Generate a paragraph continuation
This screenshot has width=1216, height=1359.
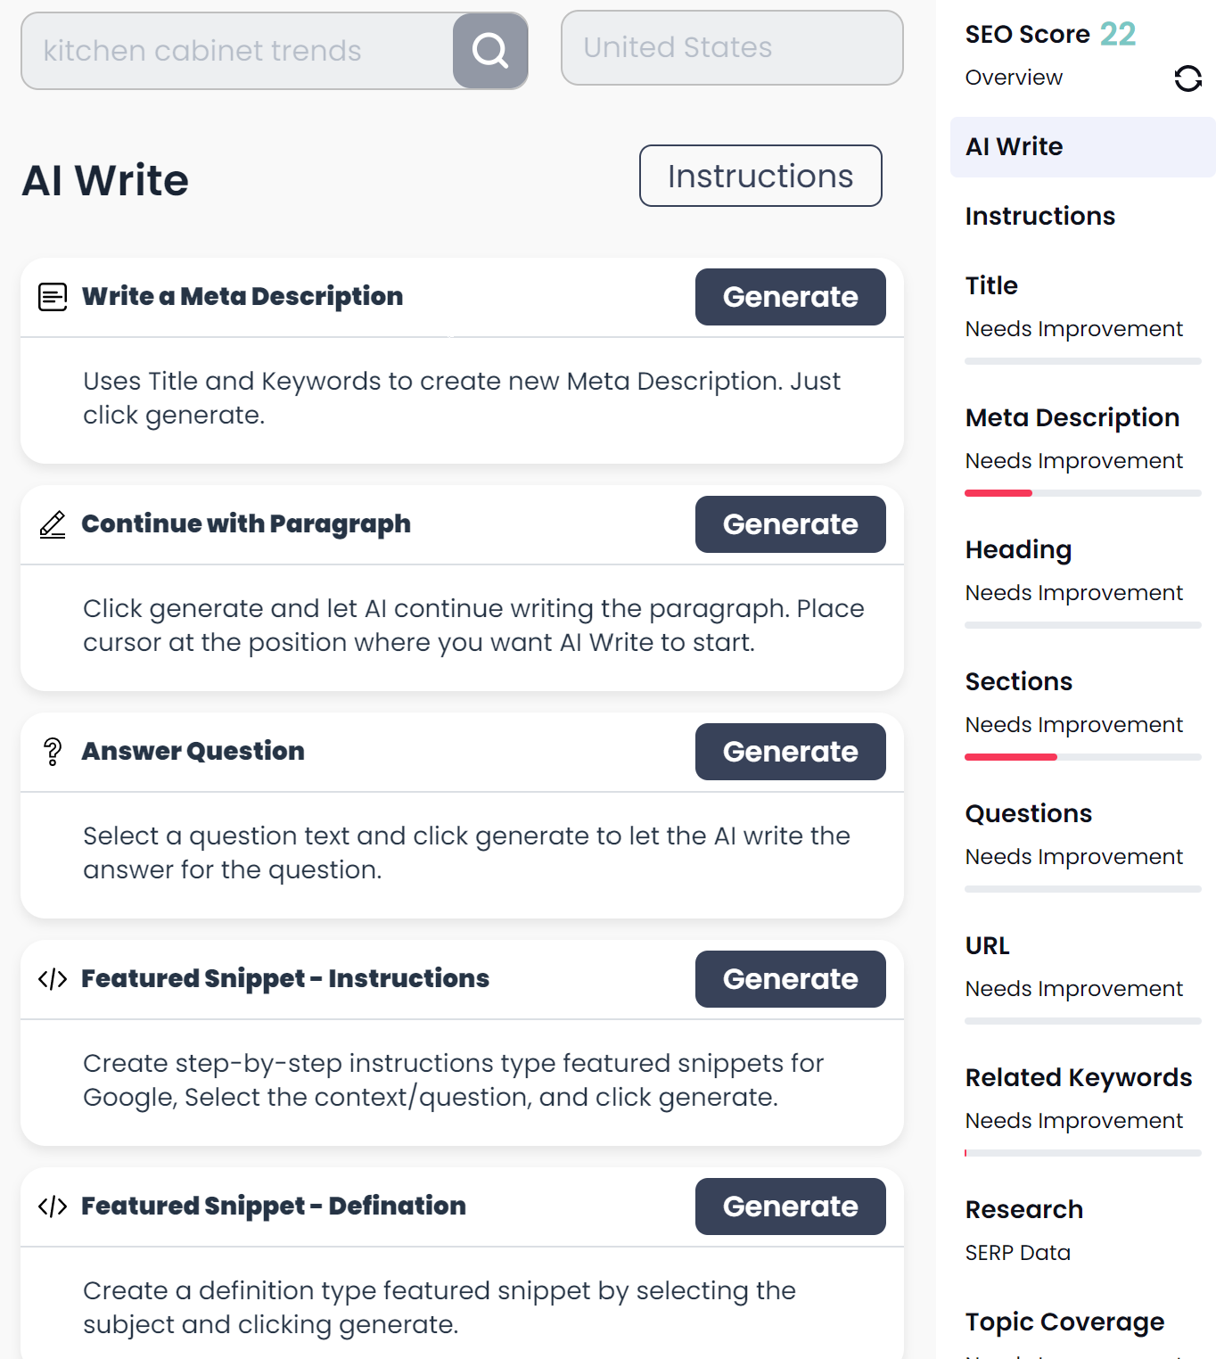(x=790, y=524)
